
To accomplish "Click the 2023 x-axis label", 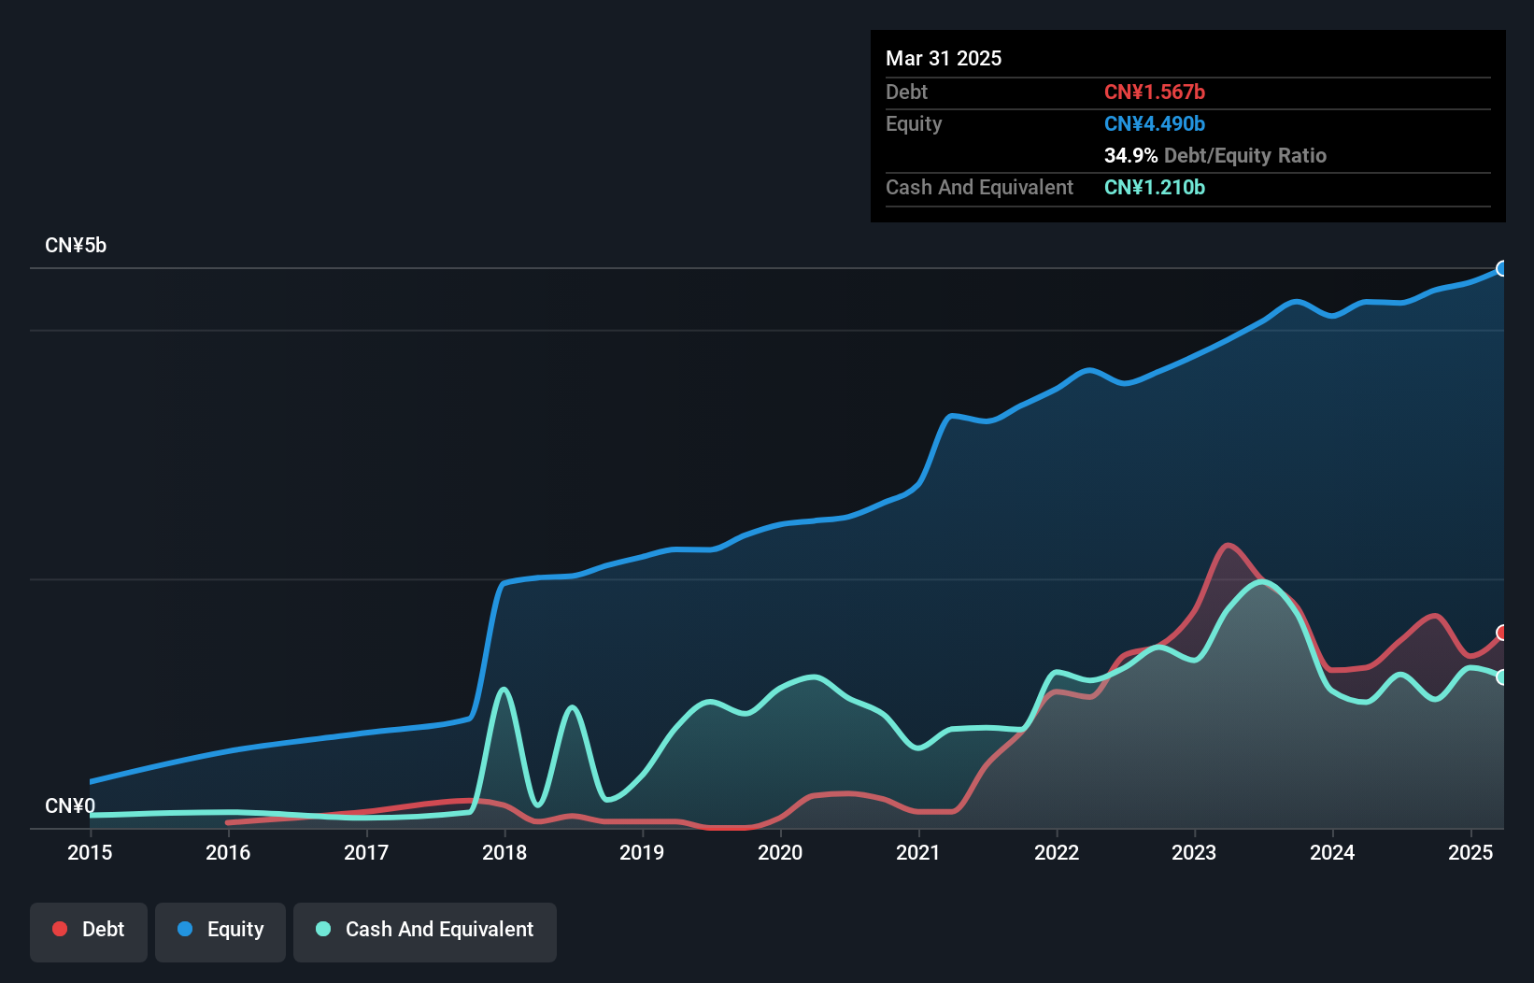I will click(x=1194, y=852).
